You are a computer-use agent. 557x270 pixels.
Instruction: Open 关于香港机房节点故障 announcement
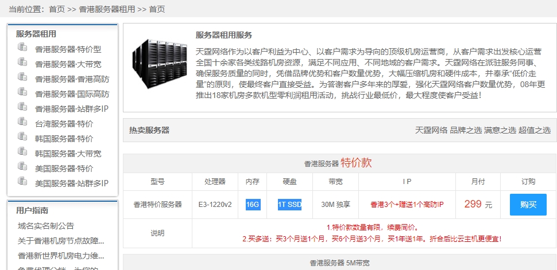pyautogui.click(x=61, y=241)
